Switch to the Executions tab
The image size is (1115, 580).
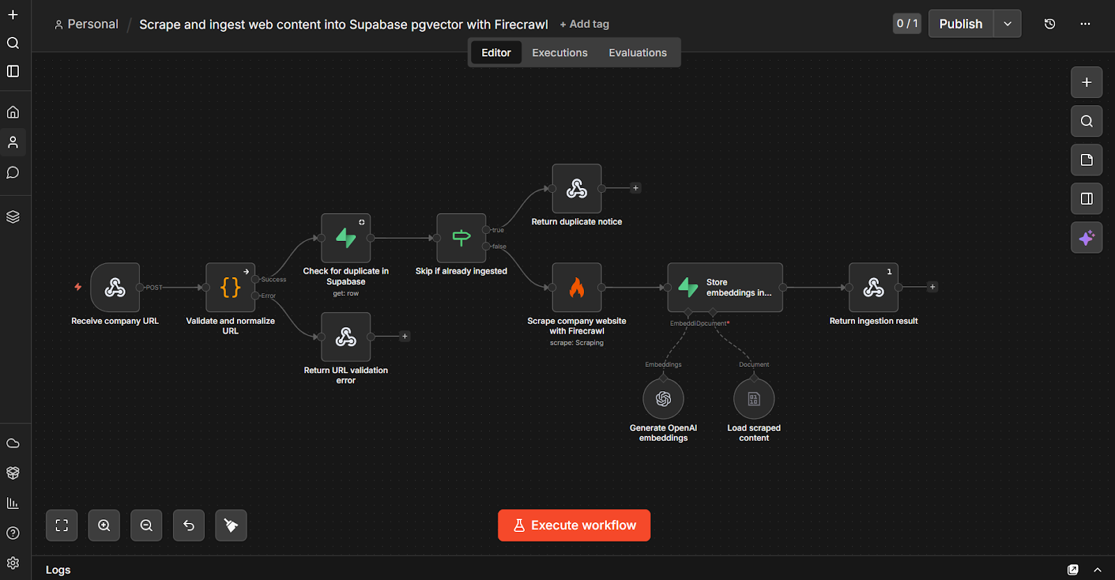[560, 53]
